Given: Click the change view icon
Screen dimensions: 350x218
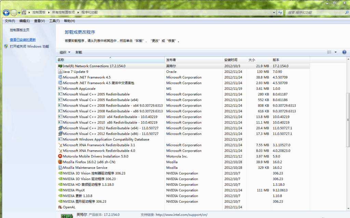Looking at the screenshot, I should pos(329,52).
